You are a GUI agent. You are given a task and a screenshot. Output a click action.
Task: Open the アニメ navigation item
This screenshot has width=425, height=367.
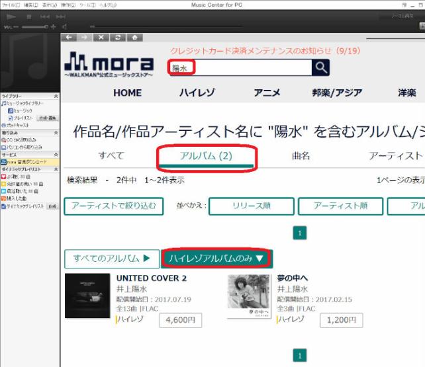(267, 93)
